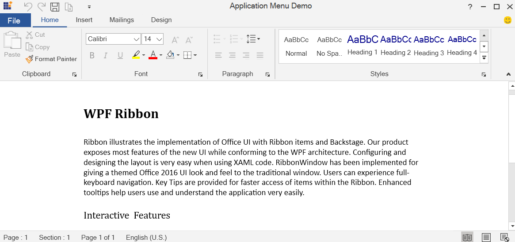This screenshot has width=515, height=242.
Task: Collapse the ribbon with the up chevron
Action: point(509,75)
